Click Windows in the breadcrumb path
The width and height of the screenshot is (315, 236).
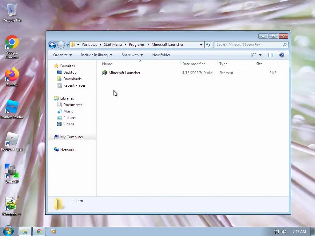[x=89, y=45]
